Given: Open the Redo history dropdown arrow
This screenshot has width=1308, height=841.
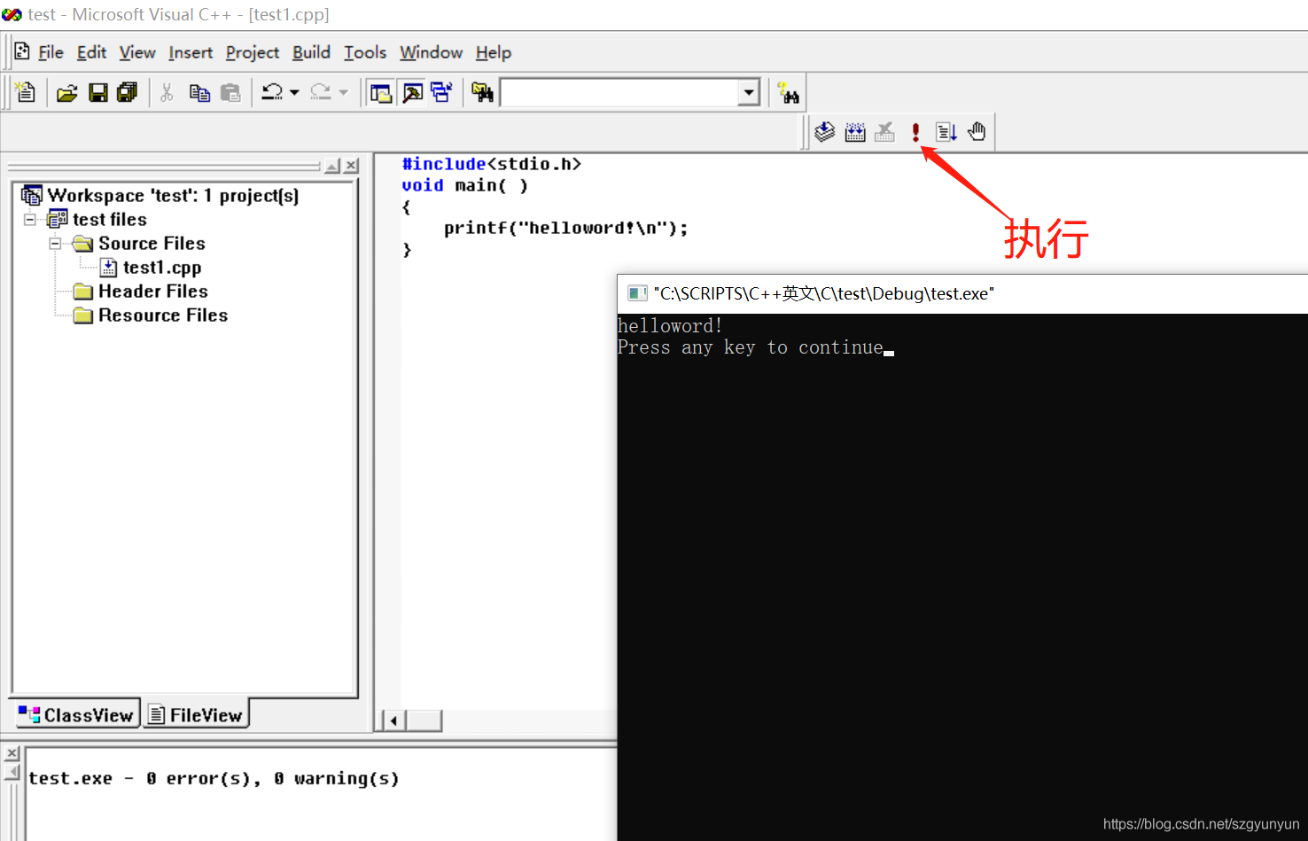Looking at the screenshot, I should click(x=344, y=92).
